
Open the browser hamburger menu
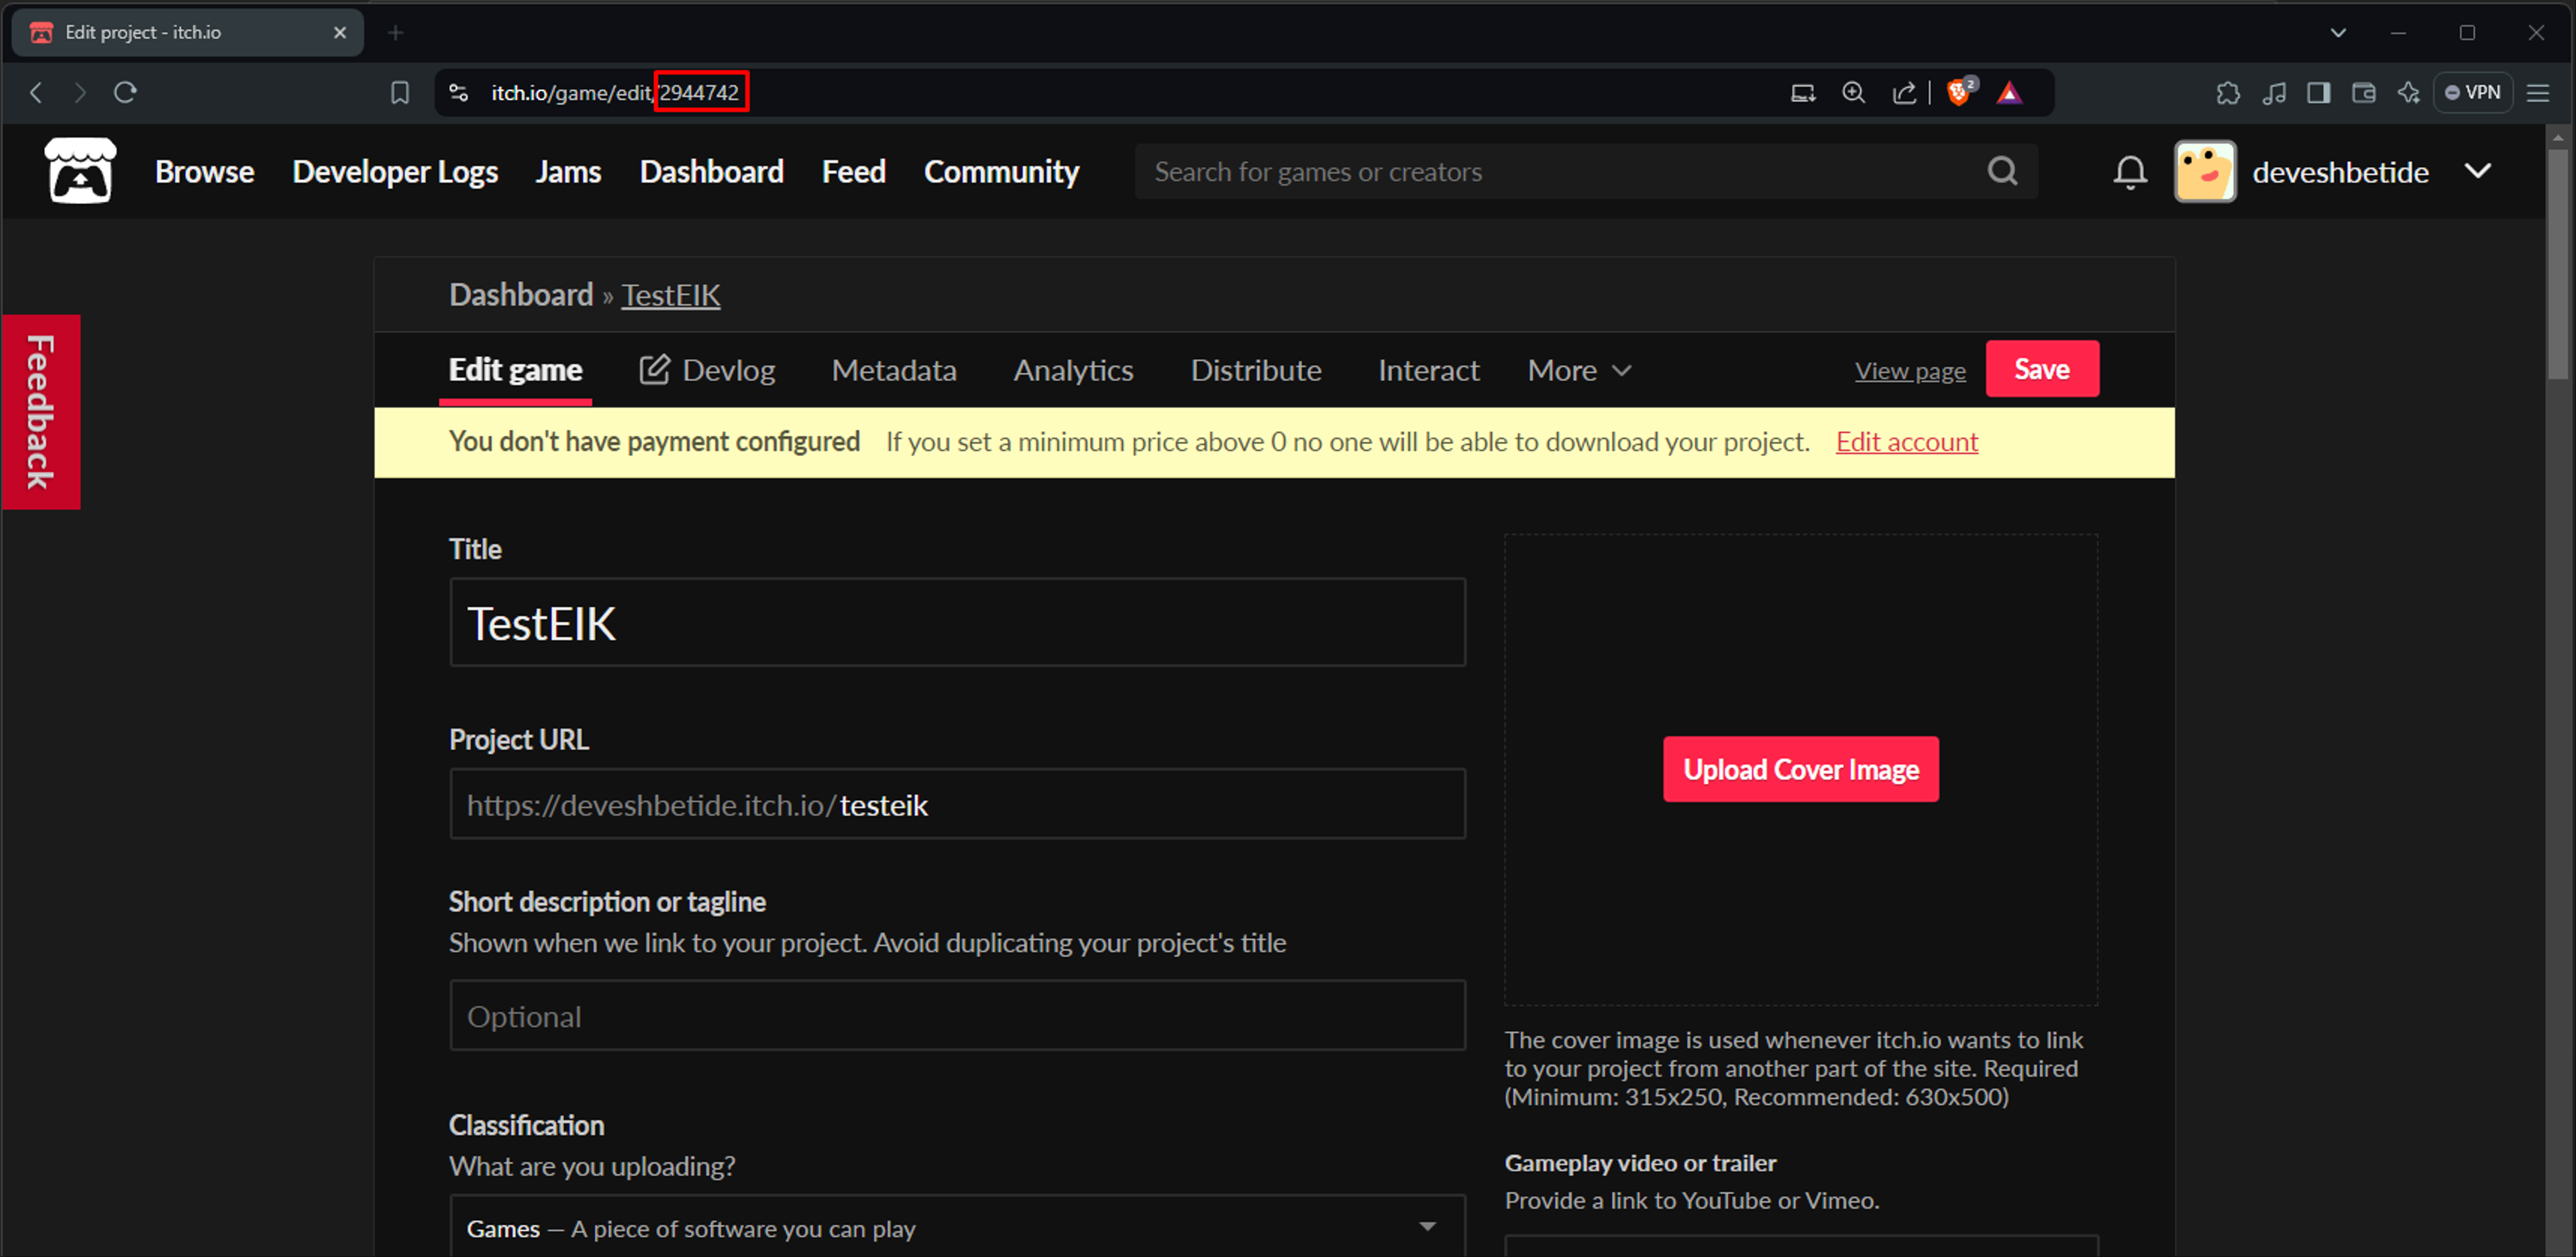pyautogui.click(x=2538, y=93)
